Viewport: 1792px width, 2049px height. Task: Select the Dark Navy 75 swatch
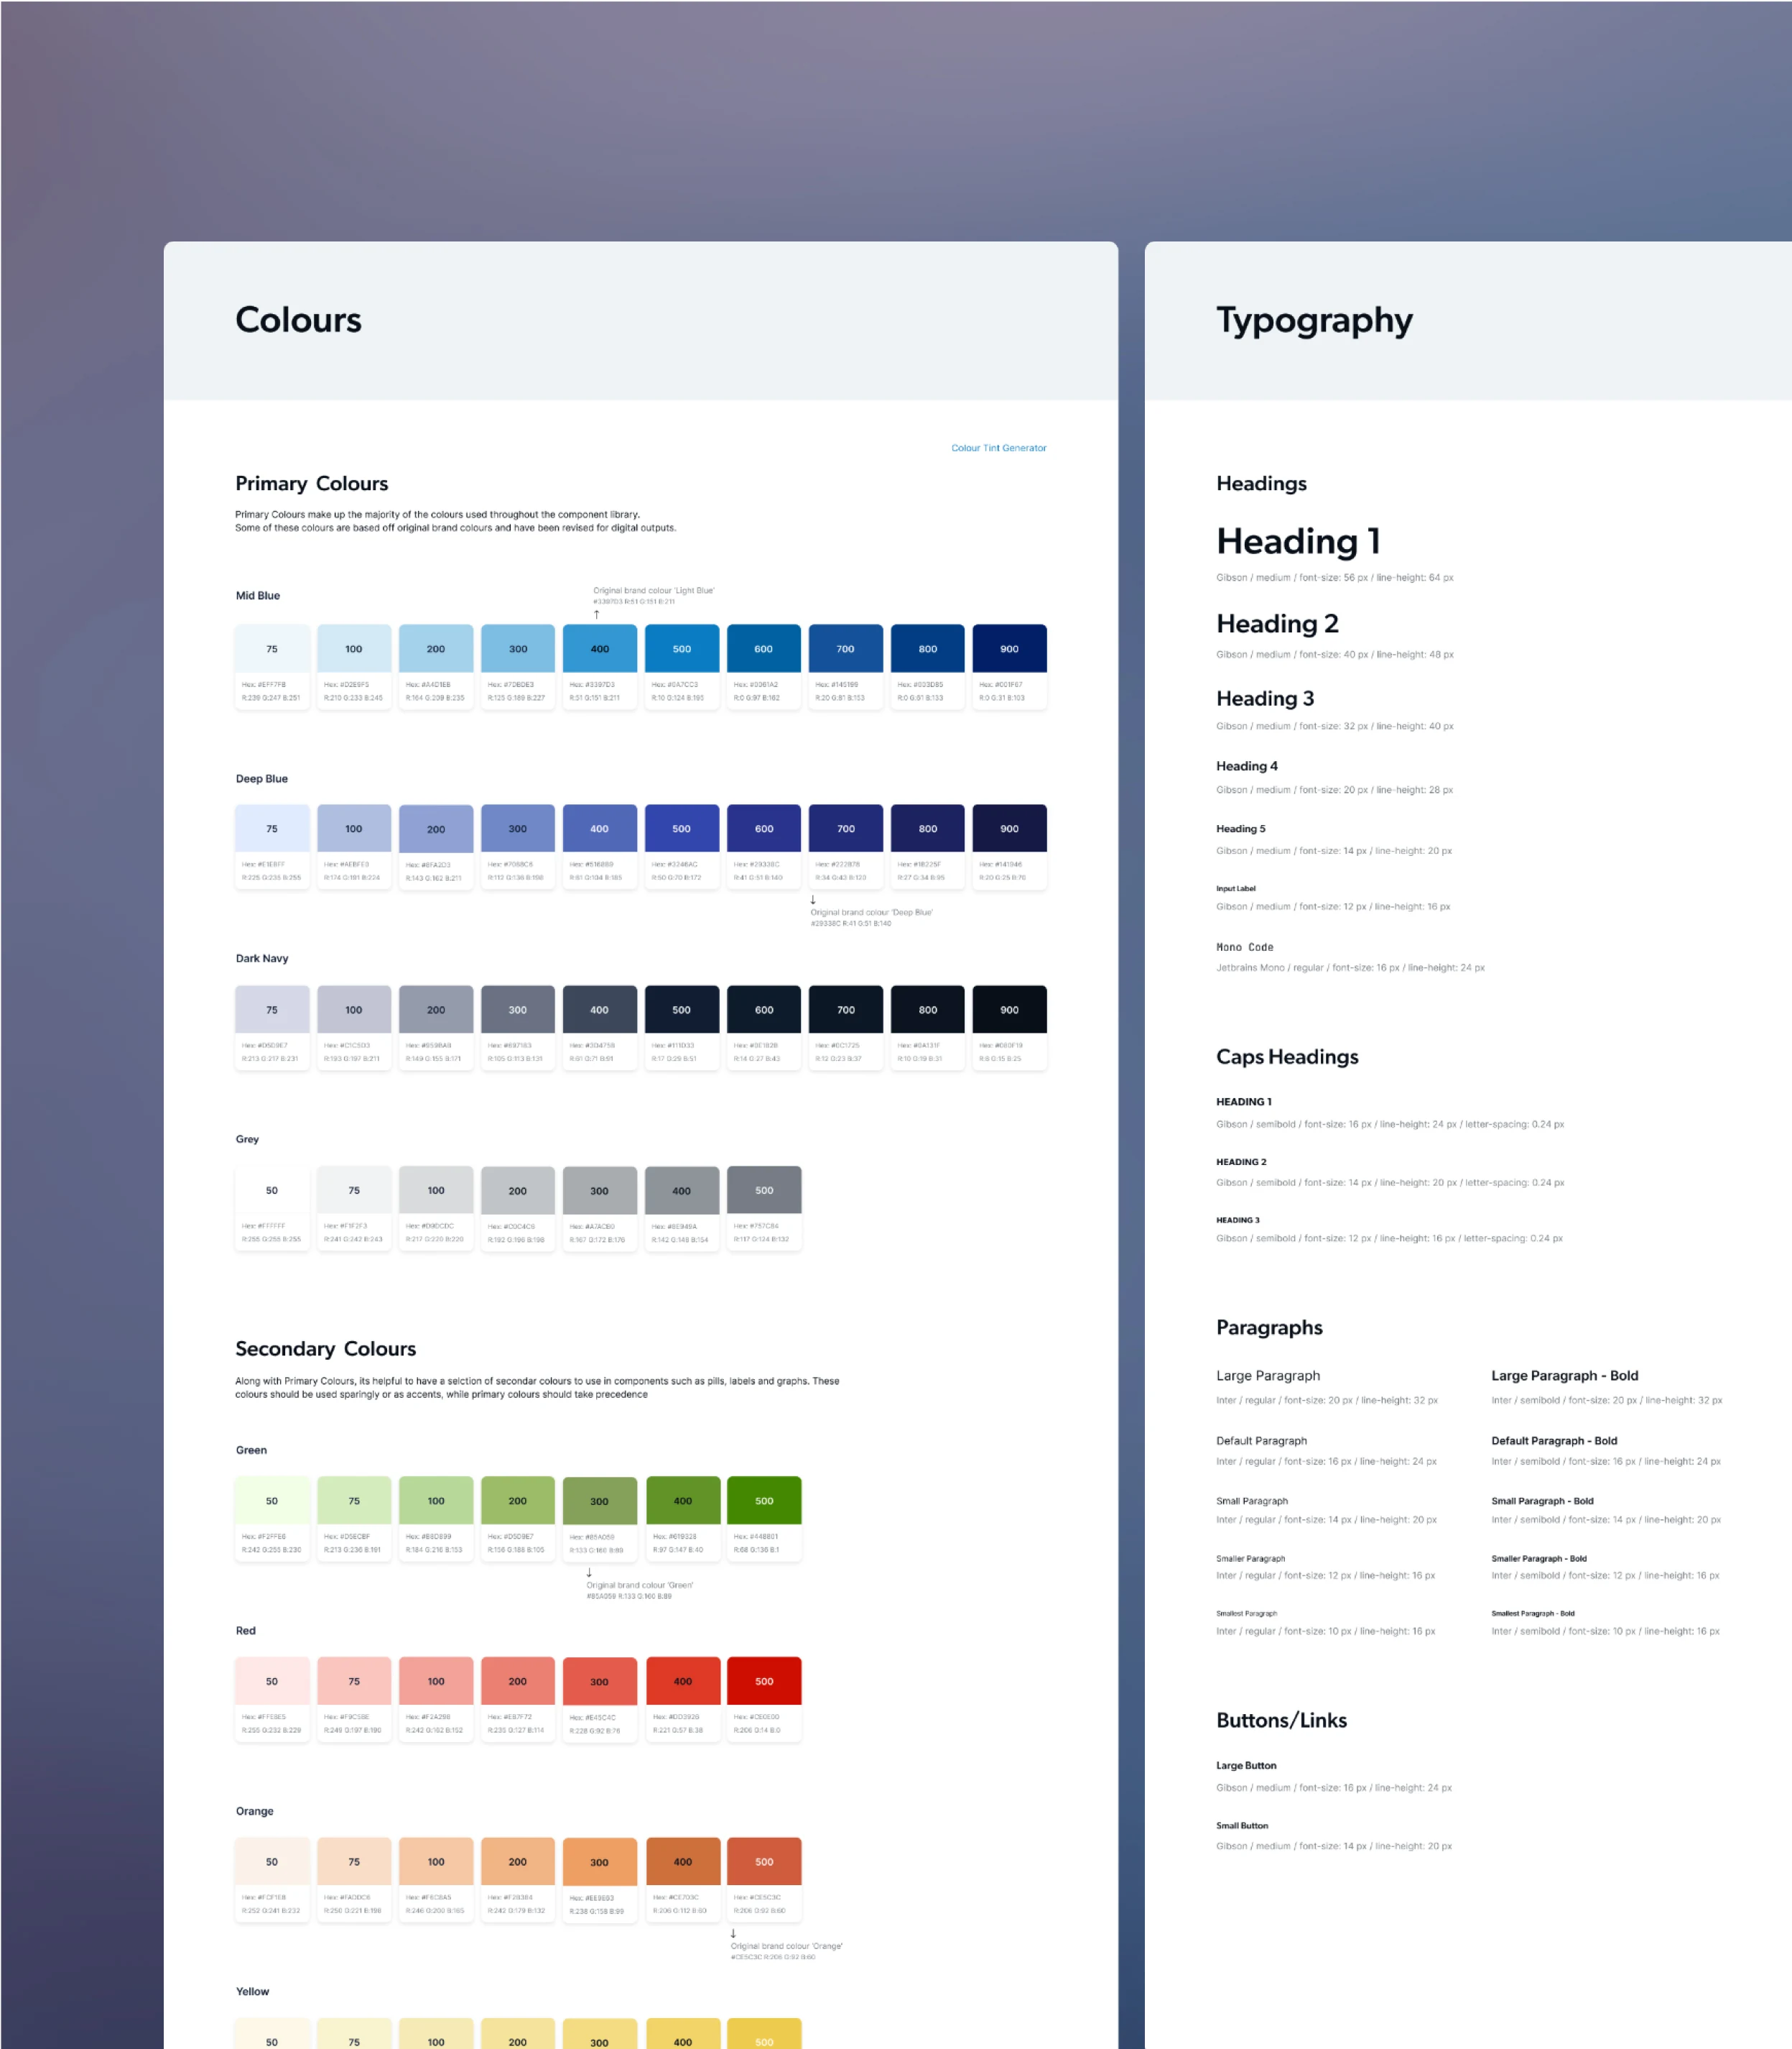pyautogui.click(x=272, y=1028)
